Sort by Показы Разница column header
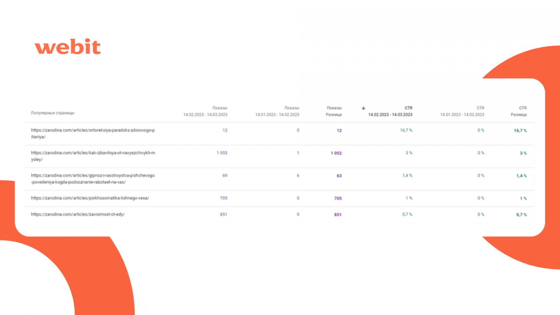Viewport: 560px width, 315px height. click(x=334, y=111)
